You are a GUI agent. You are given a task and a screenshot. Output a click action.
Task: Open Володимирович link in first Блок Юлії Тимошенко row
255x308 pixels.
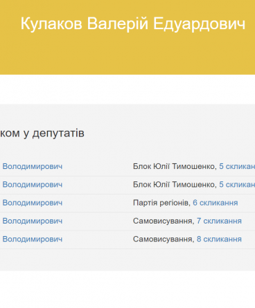click(x=33, y=166)
